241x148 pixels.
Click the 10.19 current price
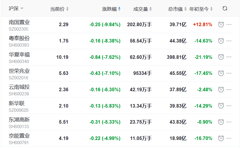tap(62, 57)
